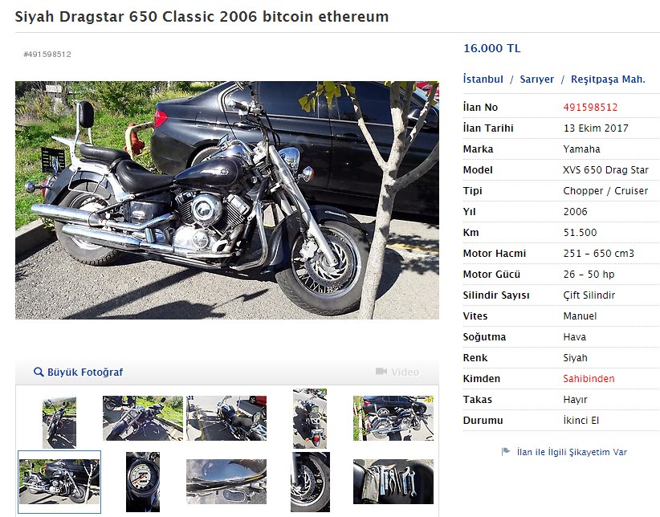Viewport: 660px width, 517px height.
Task: Select the İstanbul location link
Action: click(x=483, y=79)
